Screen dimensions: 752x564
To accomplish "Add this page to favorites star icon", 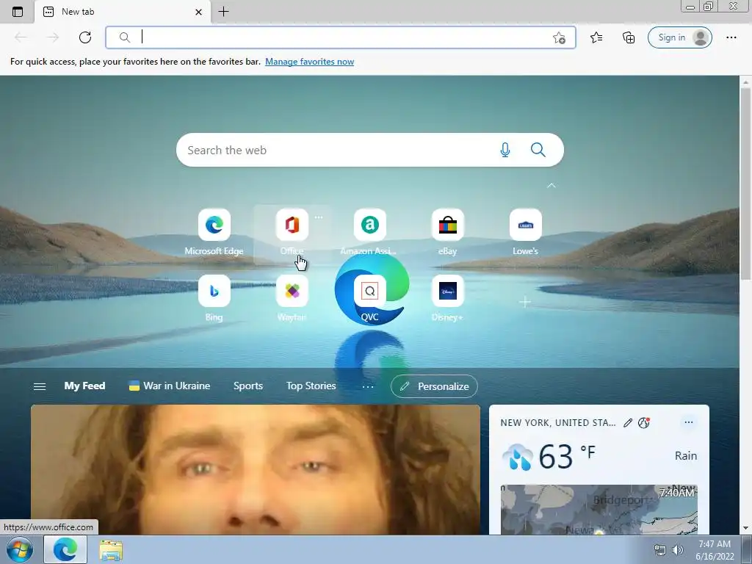I will [x=559, y=38].
